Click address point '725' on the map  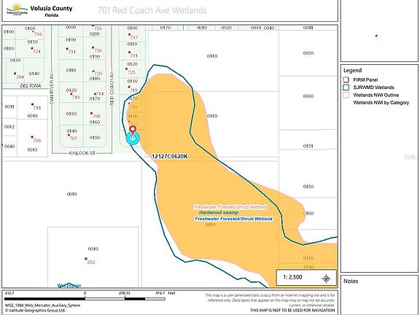(131, 72)
